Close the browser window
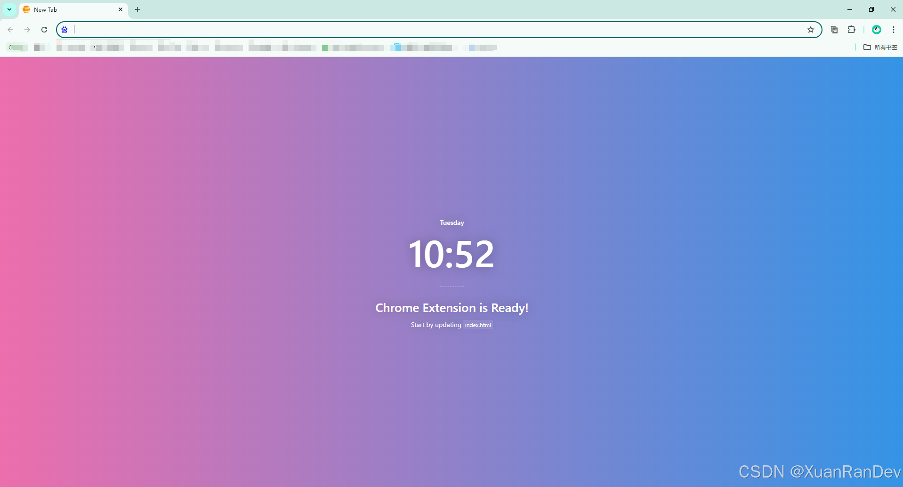Viewport: 903px width, 487px height. (x=893, y=9)
